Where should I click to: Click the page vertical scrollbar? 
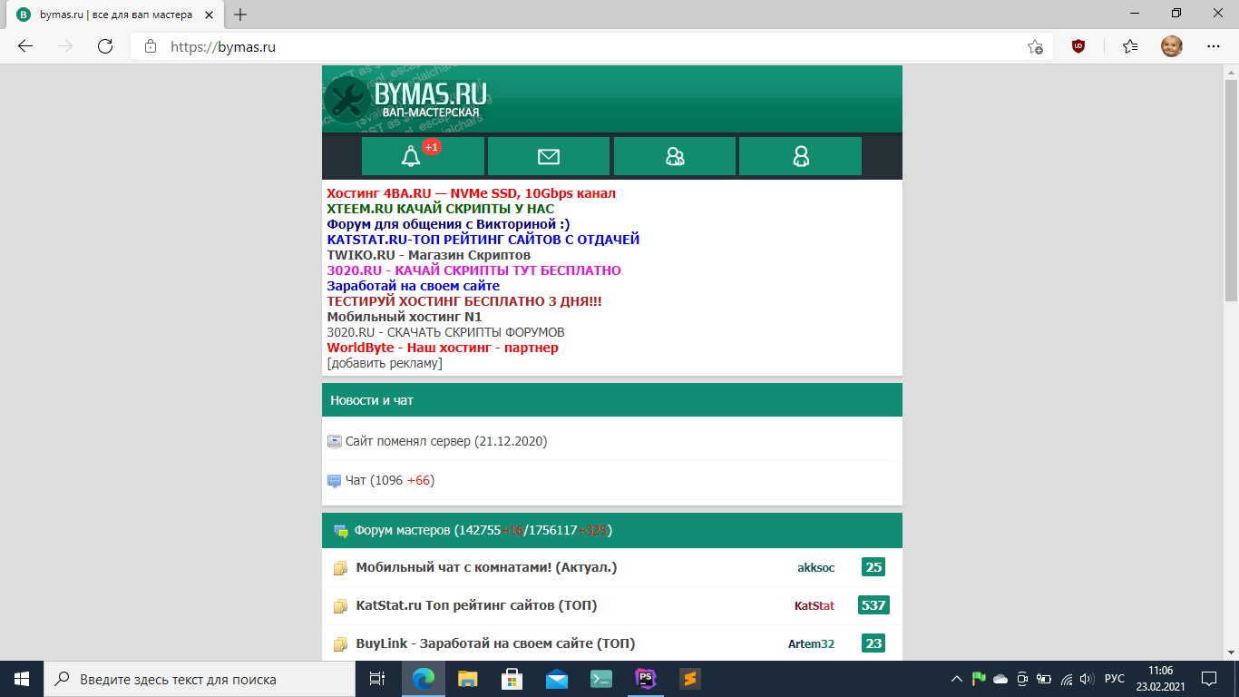pyautogui.click(x=1231, y=363)
